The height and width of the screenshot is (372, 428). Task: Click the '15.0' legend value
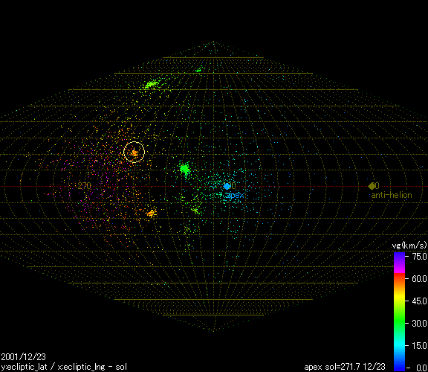coord(419,346)
